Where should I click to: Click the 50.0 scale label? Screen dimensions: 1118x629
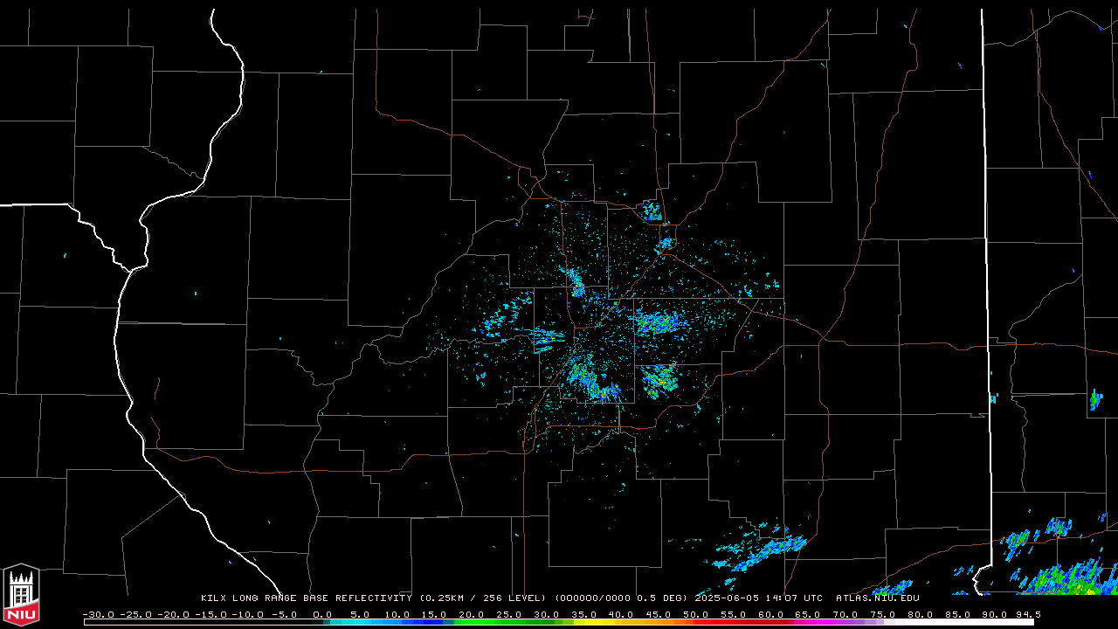pyautogui.click(x=696, y=615)
